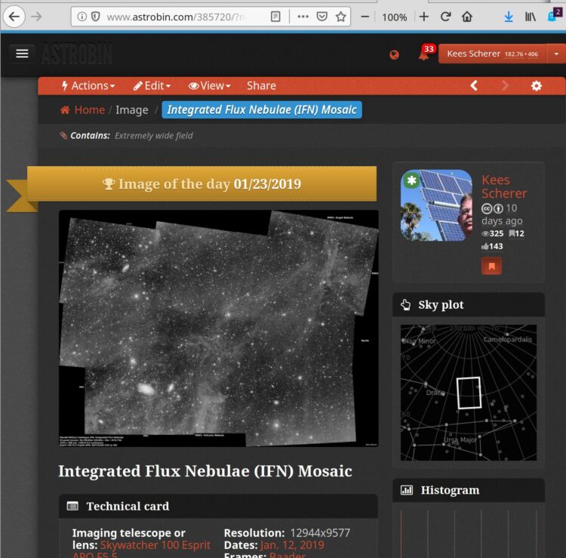Click the Technical card header
This screenshot has width=566, height=558.
click(218, 507)
